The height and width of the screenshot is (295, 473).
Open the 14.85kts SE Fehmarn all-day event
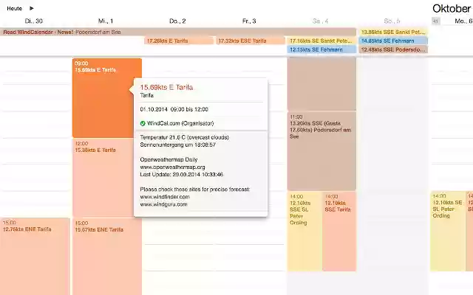click(393, 41)
